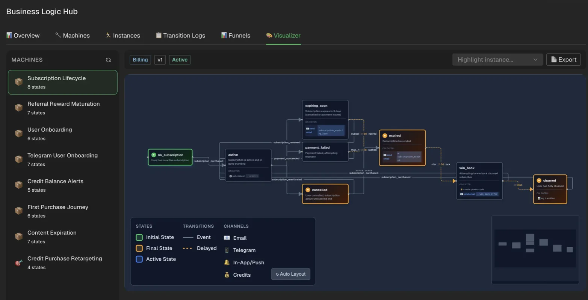Click the Final State orange swatch

139,248
